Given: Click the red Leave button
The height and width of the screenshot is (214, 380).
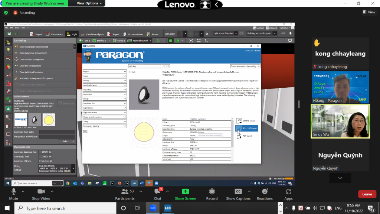Looking at the screenshot, I should tap(367, 194).
